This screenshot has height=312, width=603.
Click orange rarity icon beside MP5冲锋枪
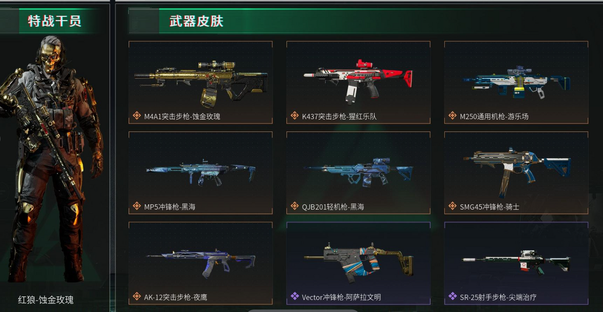click(x=137, y=206)
